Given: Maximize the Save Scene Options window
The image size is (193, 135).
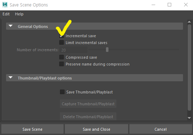Looking at the screenshot, I should pyautogui.click(x=169, y=5).
